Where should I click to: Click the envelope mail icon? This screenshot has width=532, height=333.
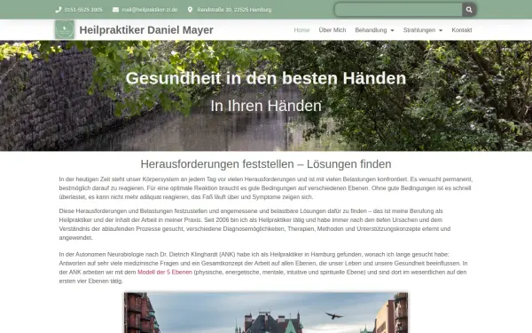[x=115, y=10]
